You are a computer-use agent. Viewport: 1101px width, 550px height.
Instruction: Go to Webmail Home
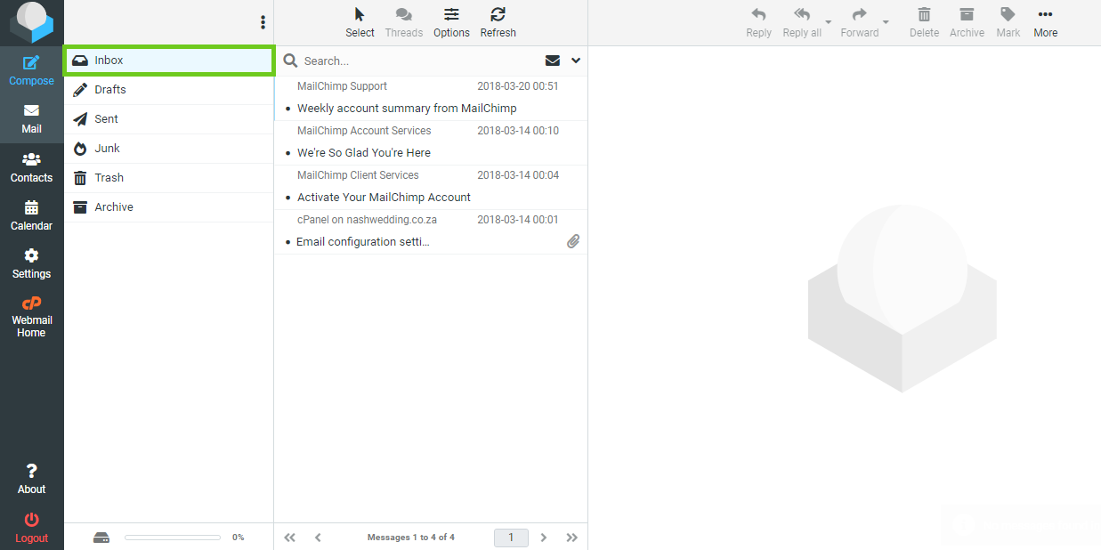click(31, 303)
